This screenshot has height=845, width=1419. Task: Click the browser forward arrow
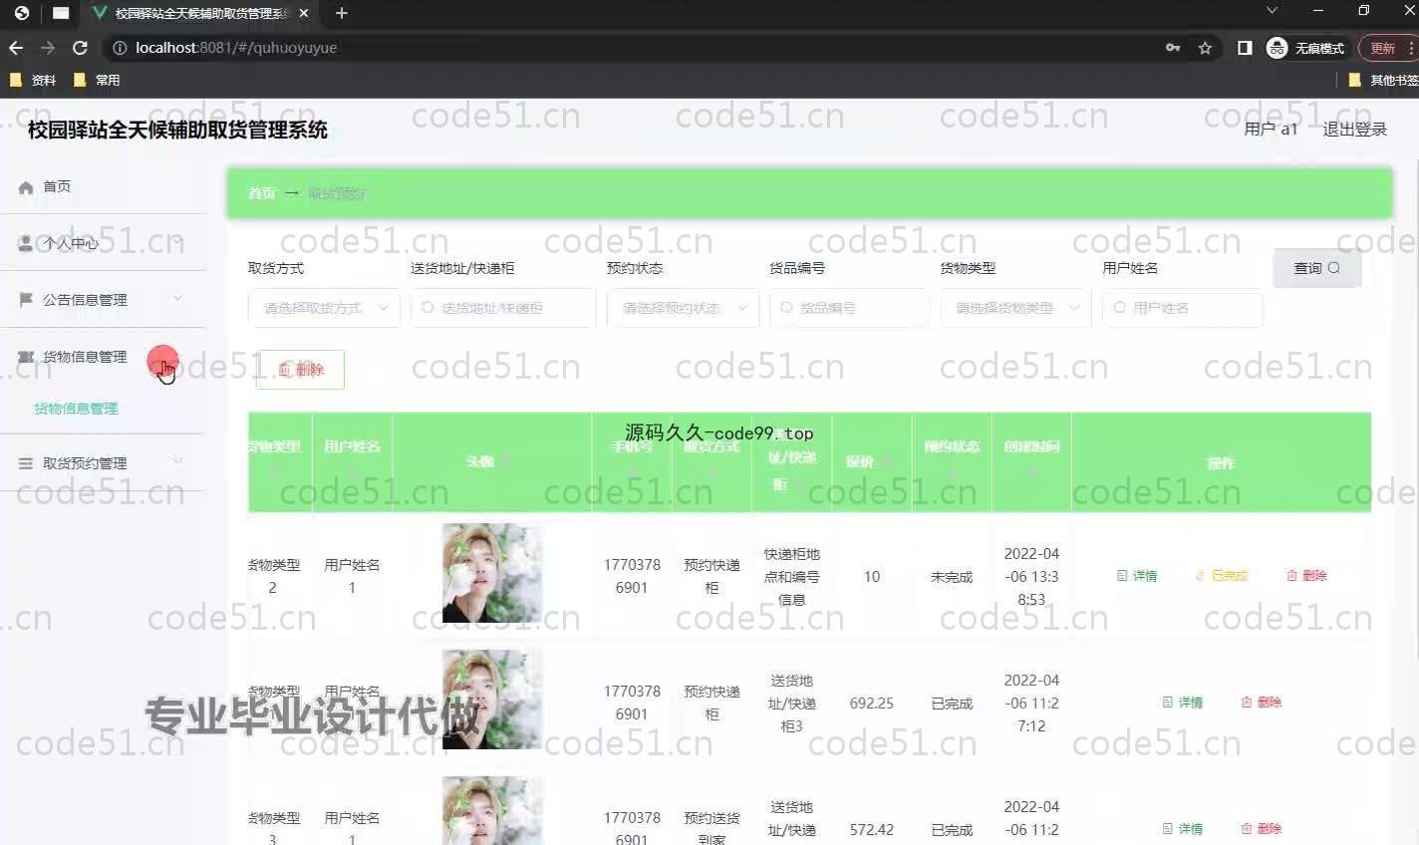pyautogui.click(x=48, y=48)
